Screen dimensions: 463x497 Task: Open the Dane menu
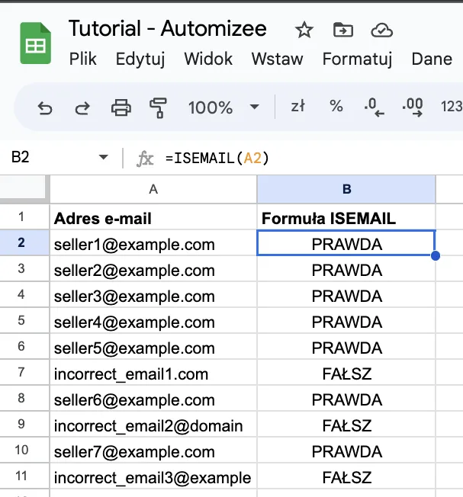[x=432, y=59]
